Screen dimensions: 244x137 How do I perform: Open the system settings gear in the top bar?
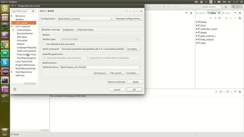coord(241,2)
